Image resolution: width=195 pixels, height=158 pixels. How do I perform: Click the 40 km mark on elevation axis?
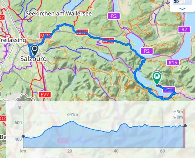(x=116, y=151)
